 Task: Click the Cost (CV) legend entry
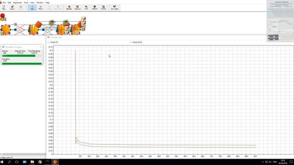tap(136, 42)
